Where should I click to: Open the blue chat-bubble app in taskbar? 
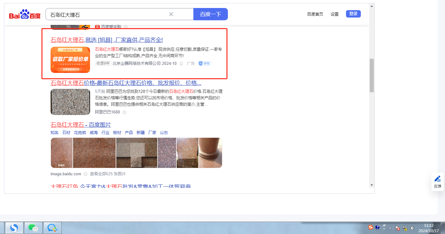click(x=52, y=228)
